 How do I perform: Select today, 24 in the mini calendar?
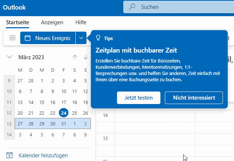pos(64,113)
